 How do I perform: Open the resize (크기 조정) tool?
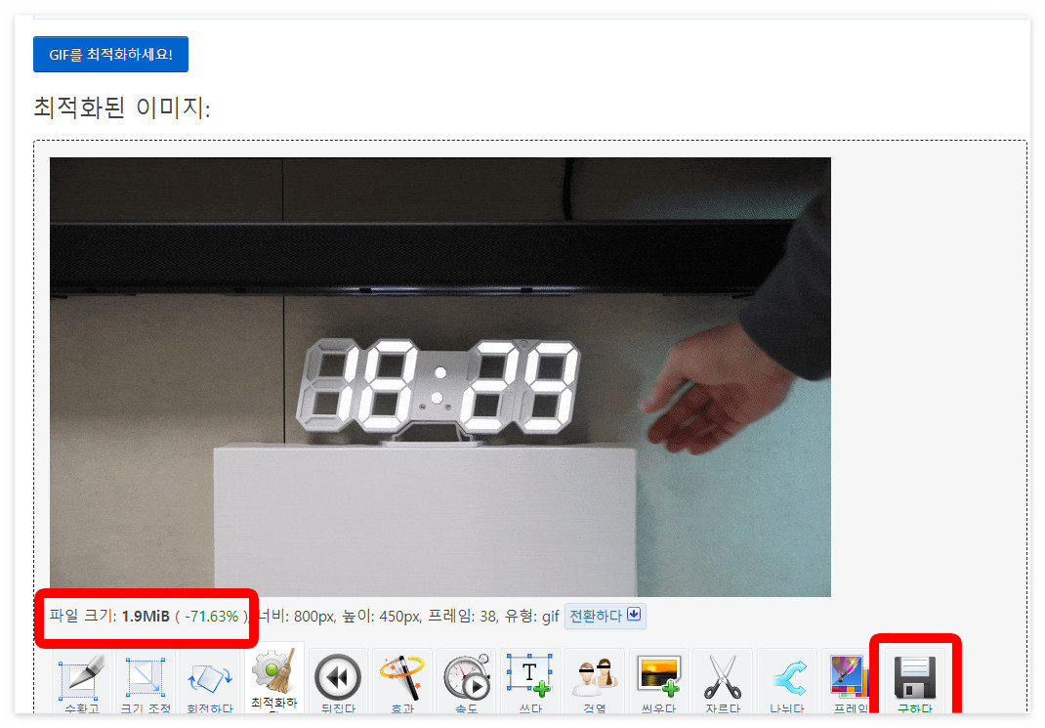pyautogui.click(x=146, y=682)
